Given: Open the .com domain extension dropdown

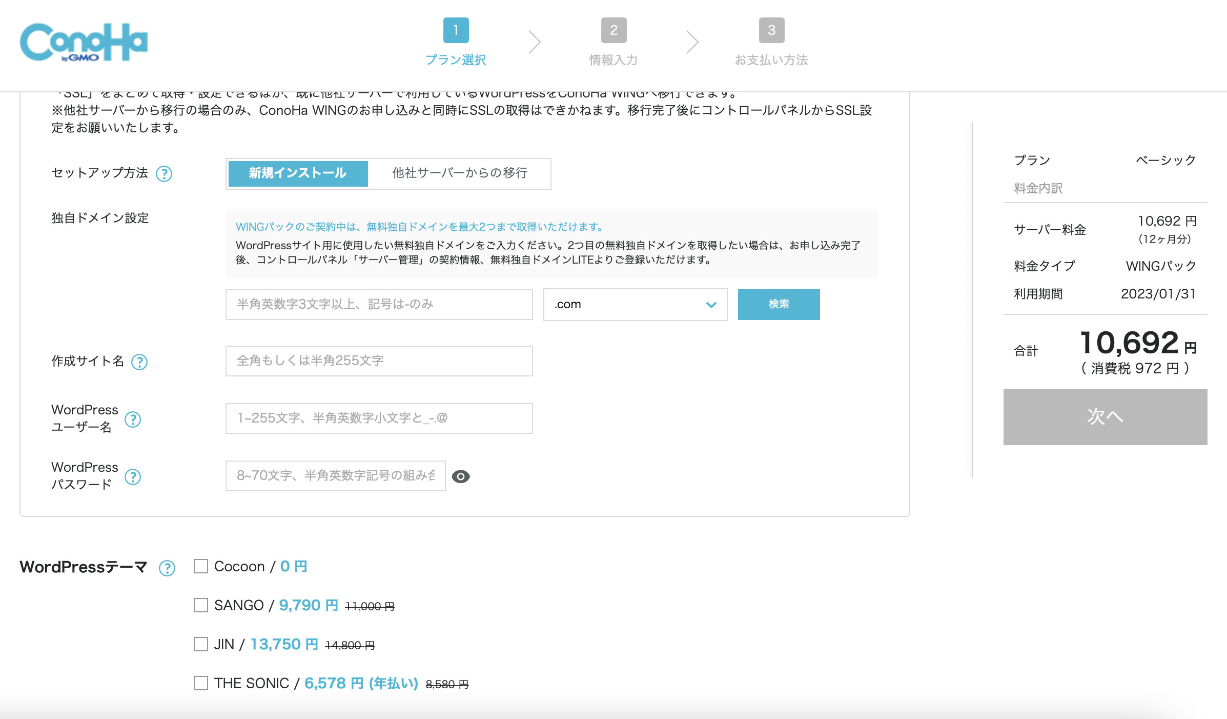Looking at the screenshot, I should (636, 305).
